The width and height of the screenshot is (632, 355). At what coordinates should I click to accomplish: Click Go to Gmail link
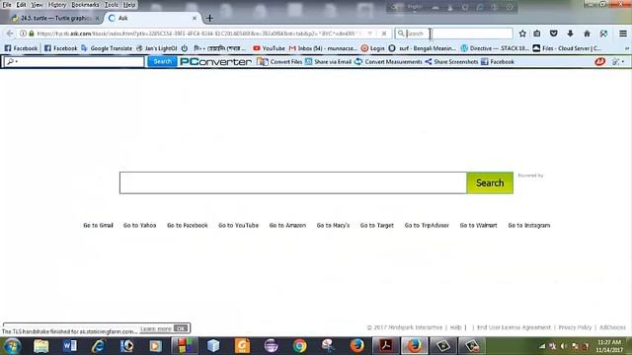pyautogui.click(x=98, y=226)
